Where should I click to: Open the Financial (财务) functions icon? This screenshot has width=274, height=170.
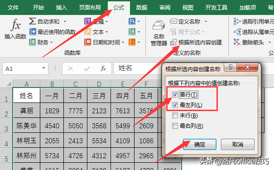(x=33, y=42)
